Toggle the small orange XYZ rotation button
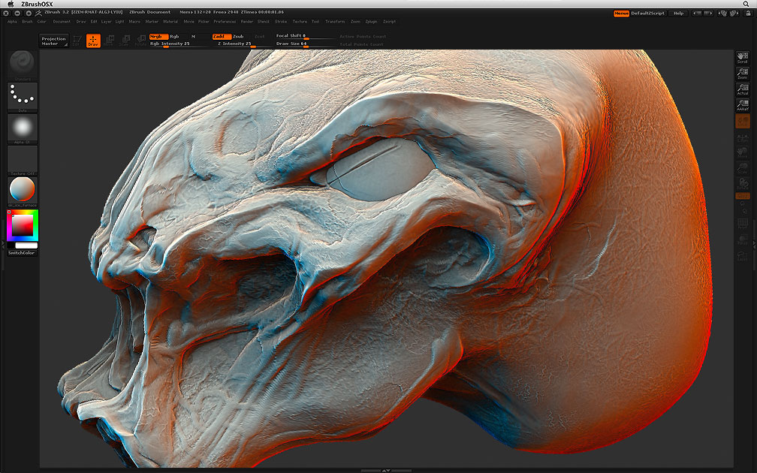This screenshot has width=757, height=473. (x=743, y=196)
